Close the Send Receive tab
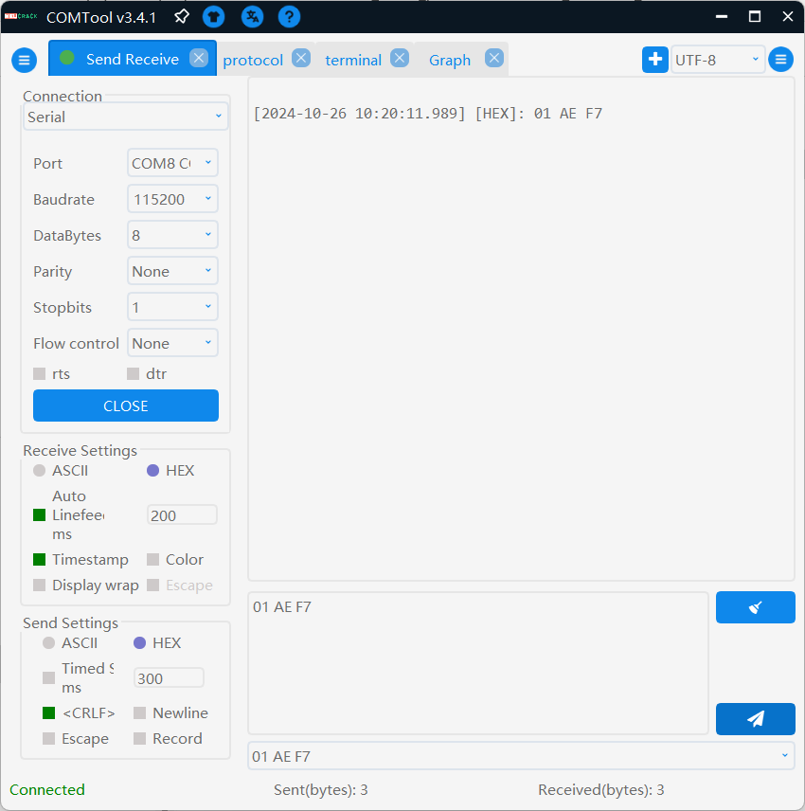 pyautogui.click(x=199, y=58)
